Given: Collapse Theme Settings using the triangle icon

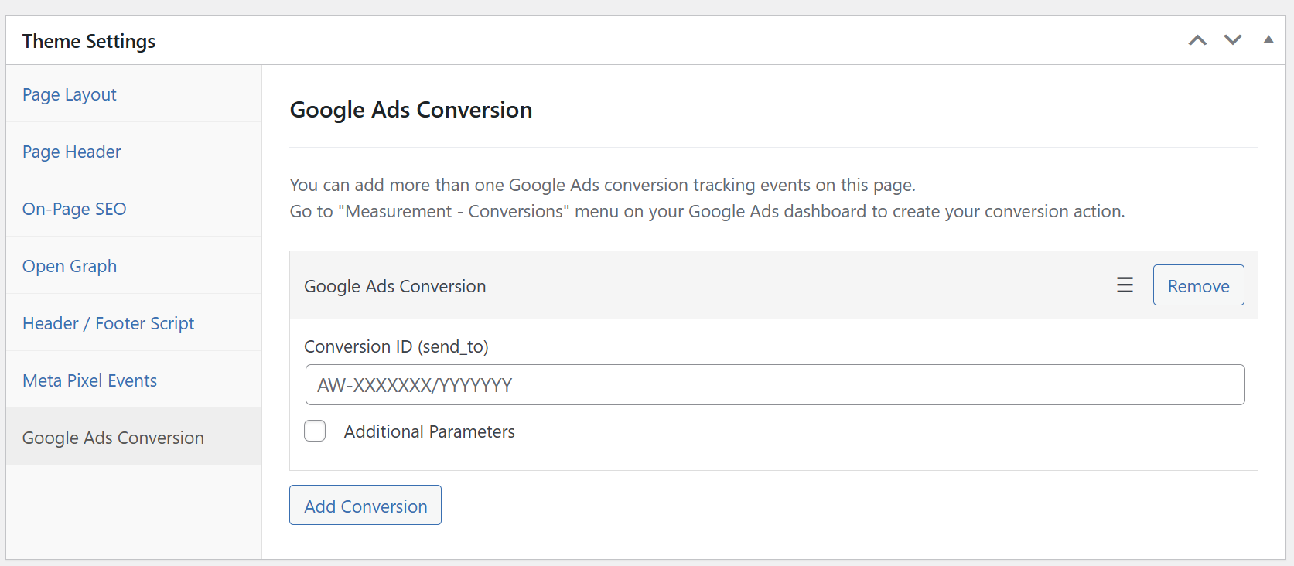Looking at the screenshot, I should coord(1268,39).
